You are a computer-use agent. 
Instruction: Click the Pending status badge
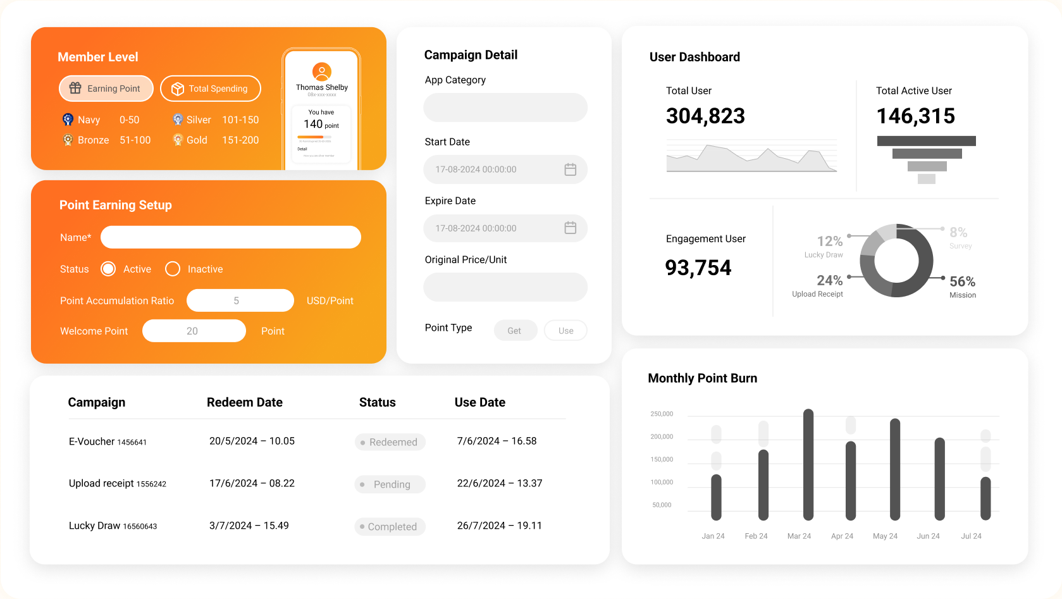tap(390, 485)
